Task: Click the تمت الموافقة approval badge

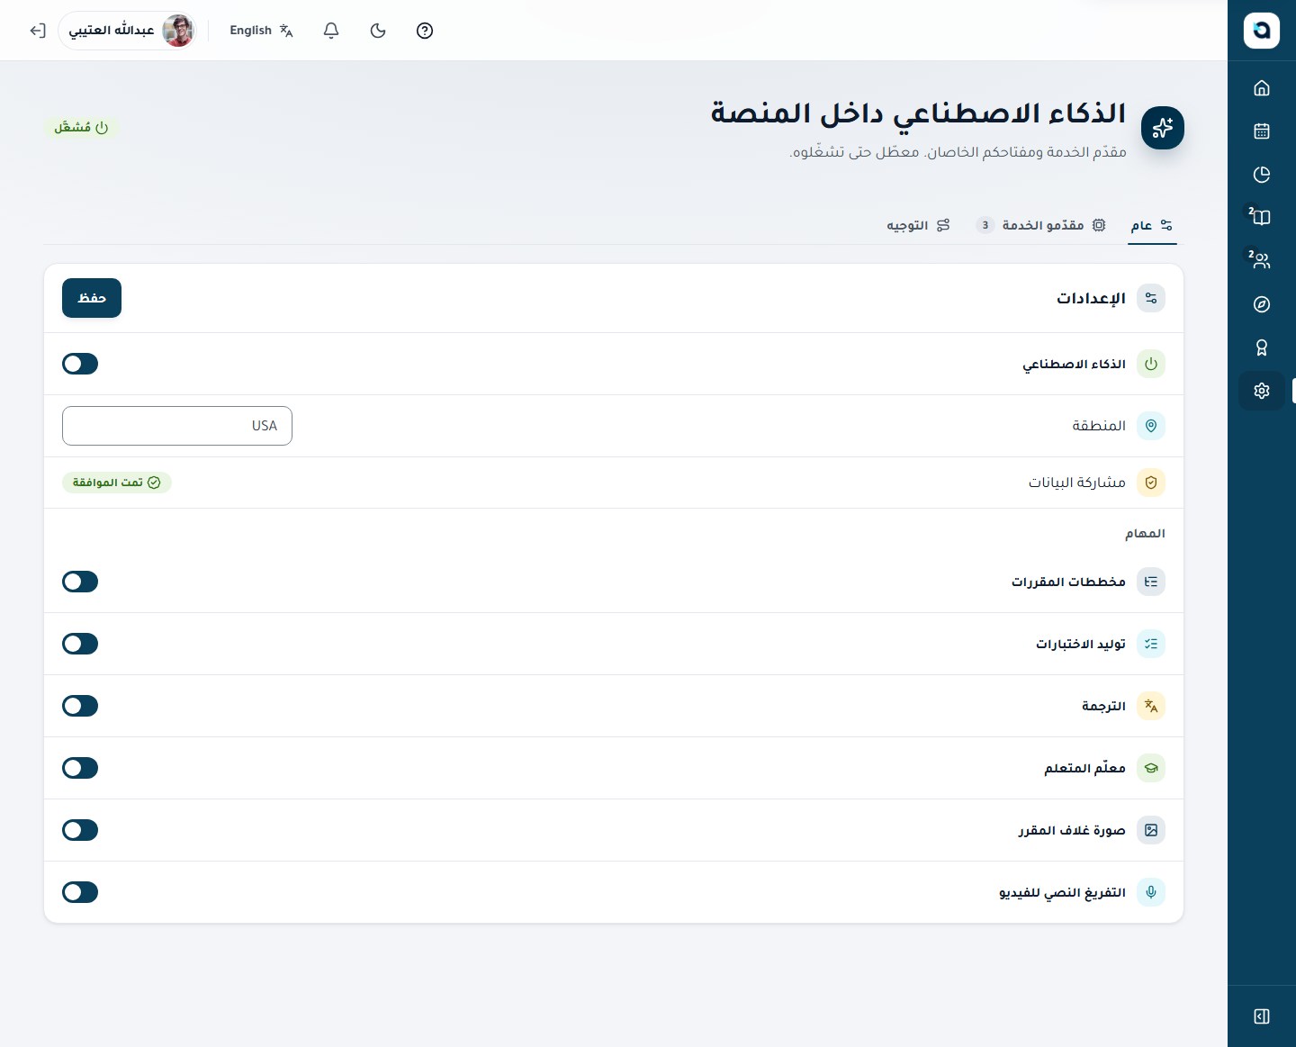Action: 117,483
